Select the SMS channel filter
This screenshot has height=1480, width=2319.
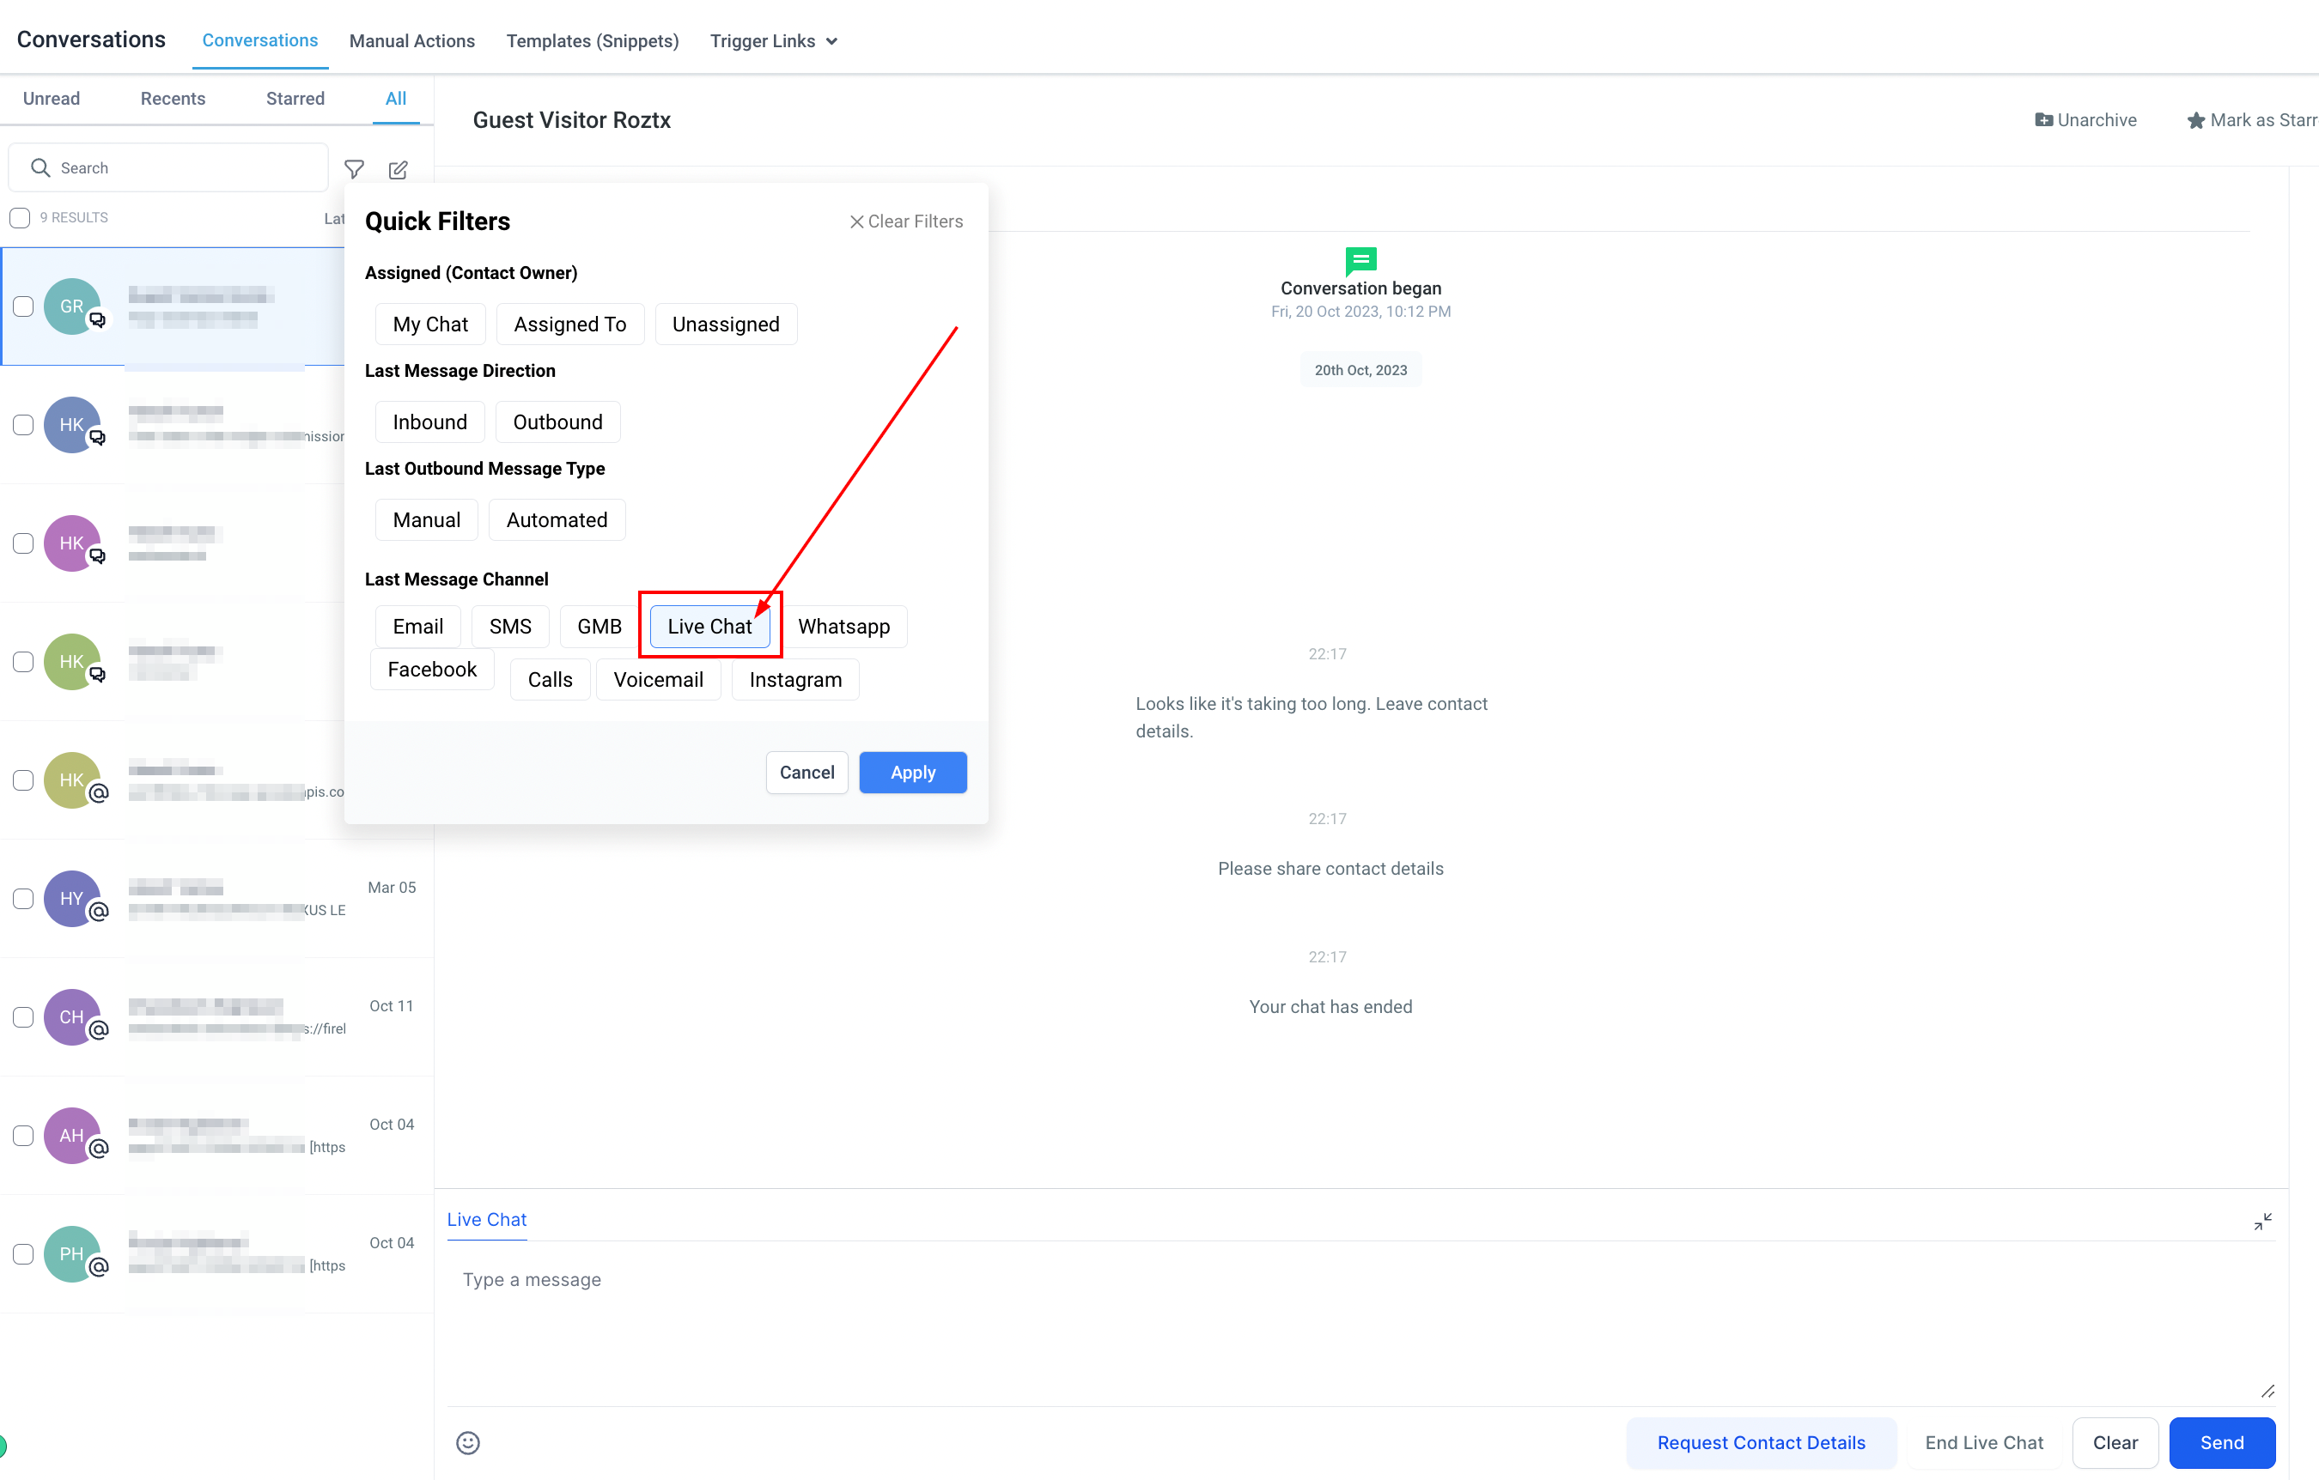[510, 627]
